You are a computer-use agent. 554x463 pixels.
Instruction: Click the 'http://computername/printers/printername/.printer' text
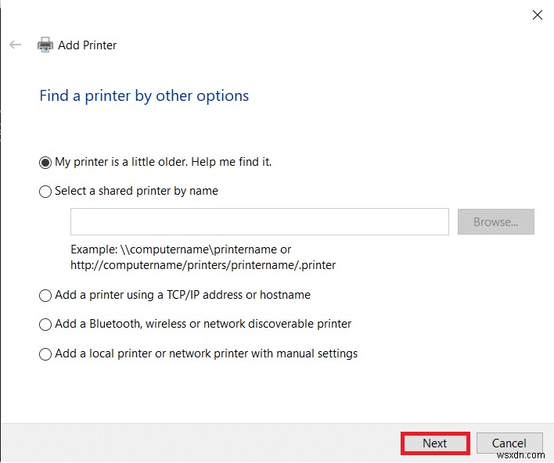coord(203,265)
